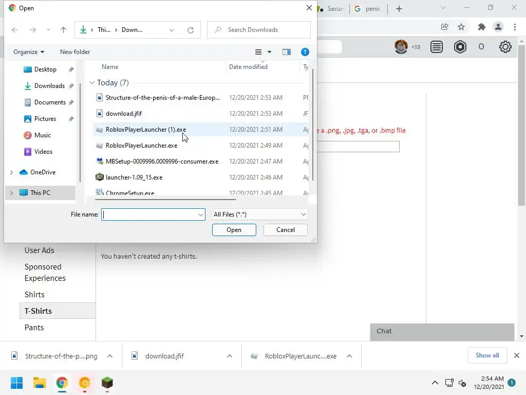The image size is (526, 395).
Task: Open Roblox settings gear
Action: click(x=505, y=47)
